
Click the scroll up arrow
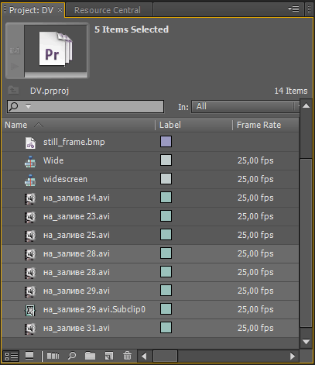click(x=306, y=105)
